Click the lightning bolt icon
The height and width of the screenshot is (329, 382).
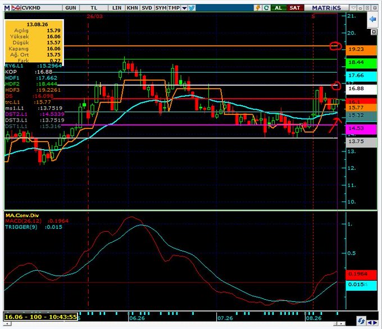[x=258, y=8]
